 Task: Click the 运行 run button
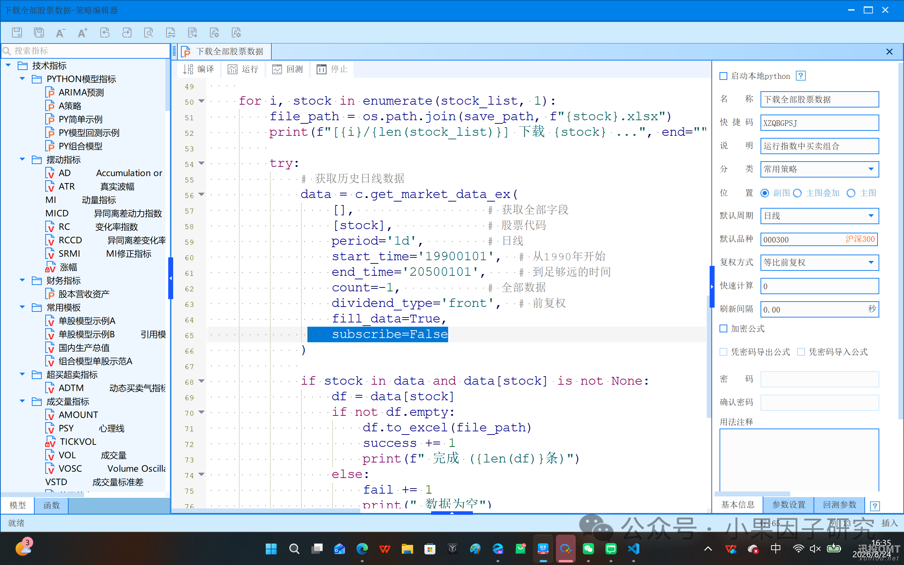coord(243,69)
